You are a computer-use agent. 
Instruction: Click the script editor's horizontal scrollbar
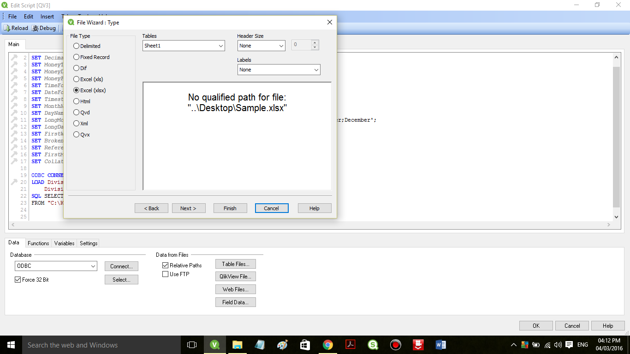[x=310, y=224]
